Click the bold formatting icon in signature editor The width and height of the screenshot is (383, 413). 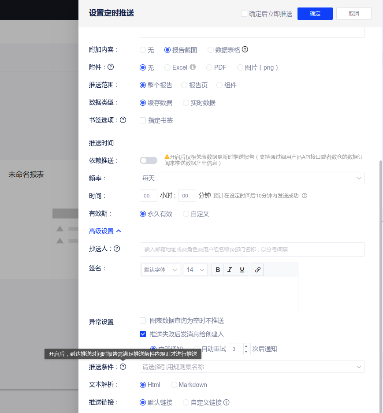pyautogui.click(x=218, y=270)
